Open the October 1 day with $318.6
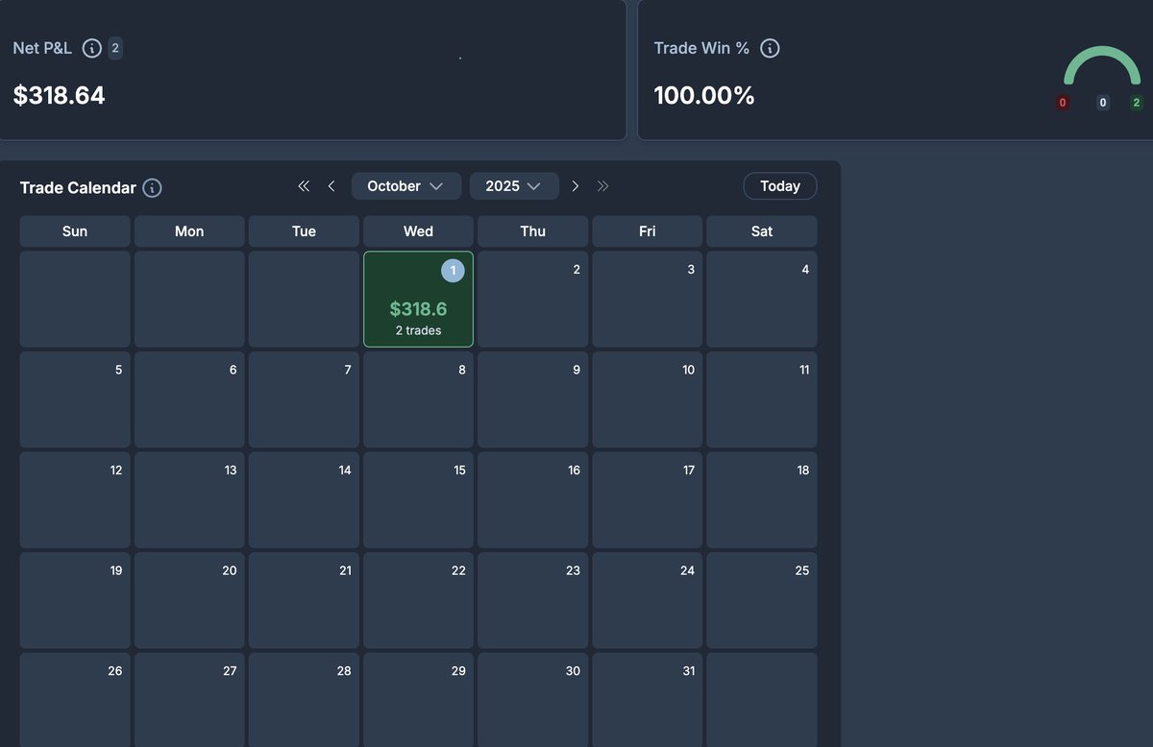The image size is (1153, 747). pos(418,300)
